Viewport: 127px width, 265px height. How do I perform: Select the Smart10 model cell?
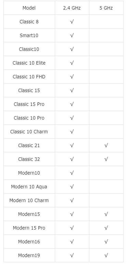click(29, 35)
